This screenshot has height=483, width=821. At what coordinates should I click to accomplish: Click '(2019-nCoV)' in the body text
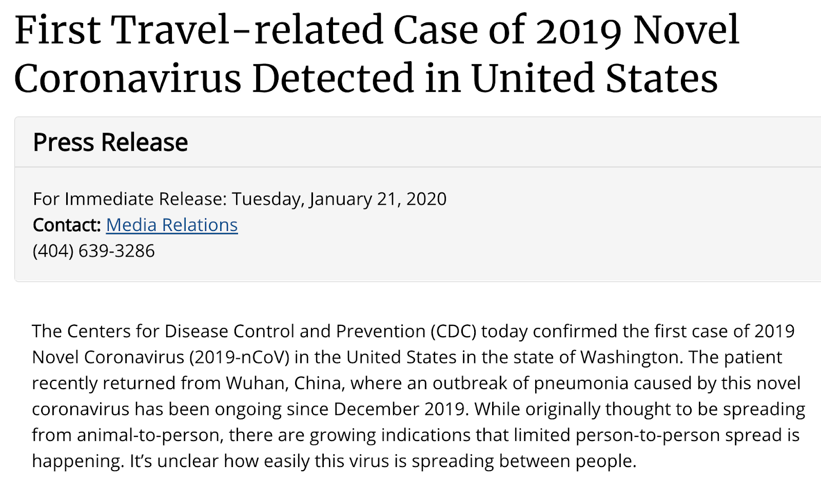240,357
